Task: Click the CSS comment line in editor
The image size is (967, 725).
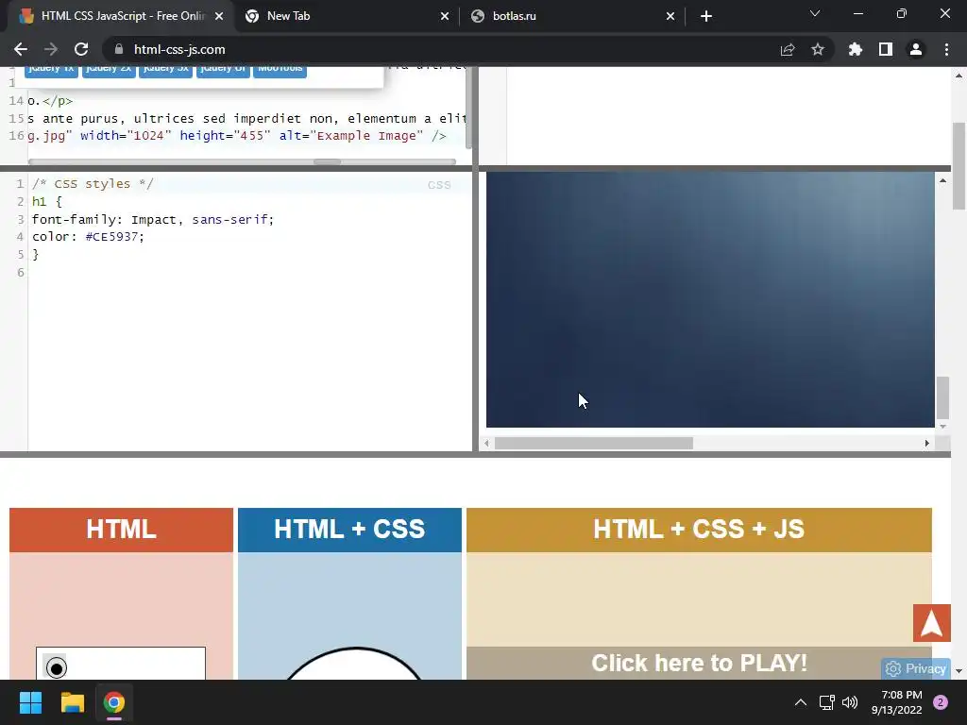Action: [x=93, y=184]
